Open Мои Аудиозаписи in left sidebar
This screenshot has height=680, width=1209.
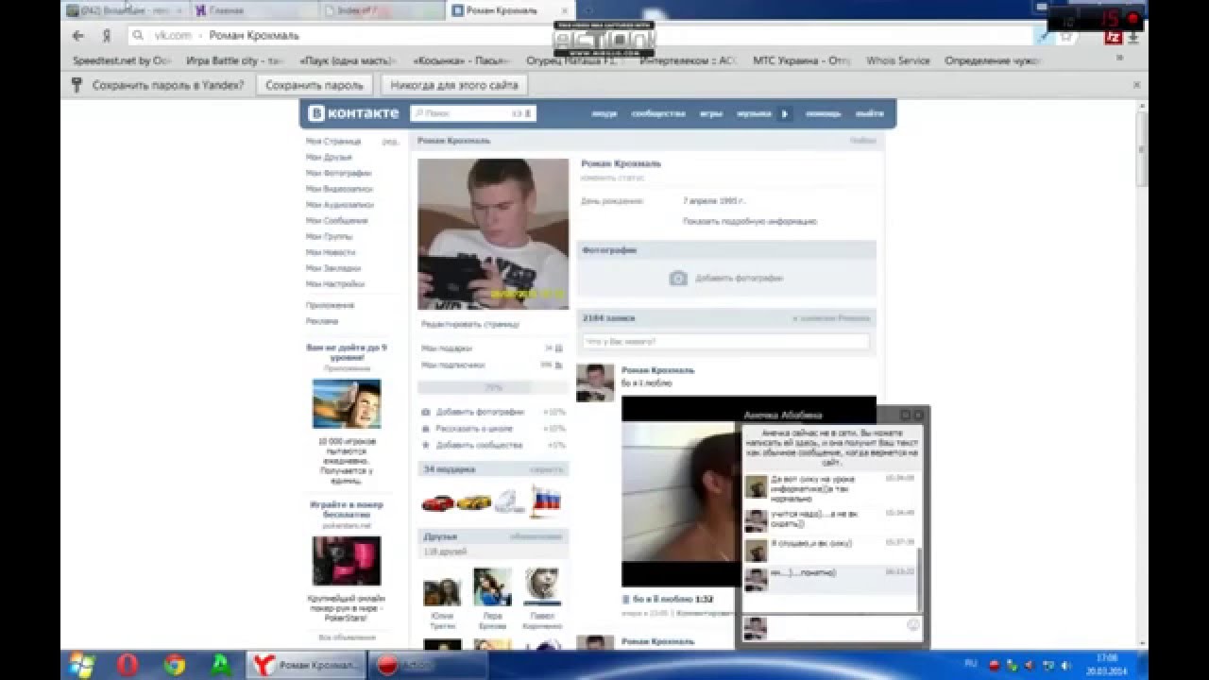(x=339, y=205)
